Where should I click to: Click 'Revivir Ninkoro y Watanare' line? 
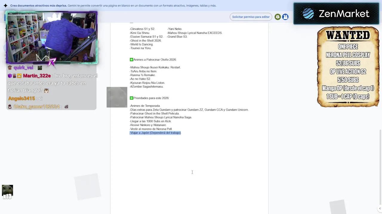pos(148,125)
